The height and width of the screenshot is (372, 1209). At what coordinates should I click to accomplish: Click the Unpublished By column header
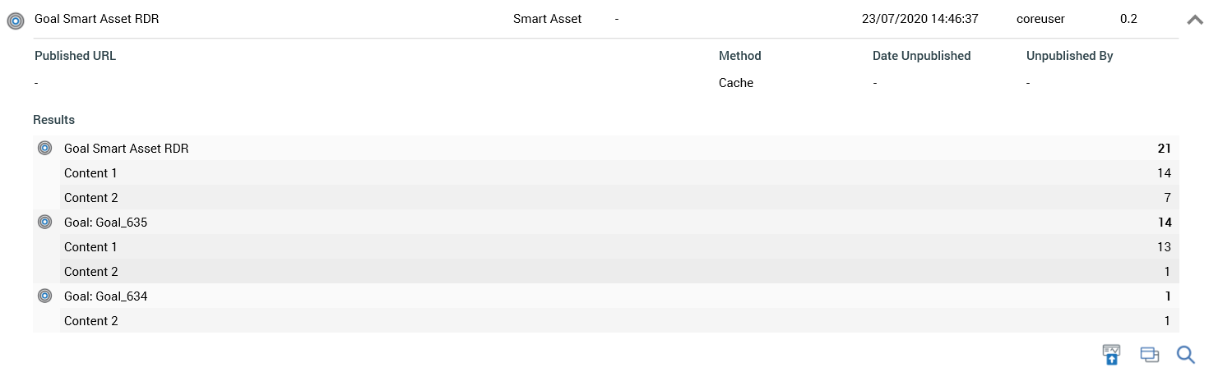(x=1069, y=56)
